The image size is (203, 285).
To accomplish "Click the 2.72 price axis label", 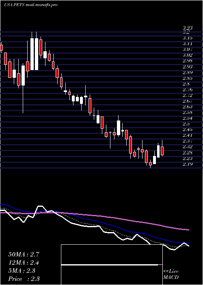I will (188, 95).
